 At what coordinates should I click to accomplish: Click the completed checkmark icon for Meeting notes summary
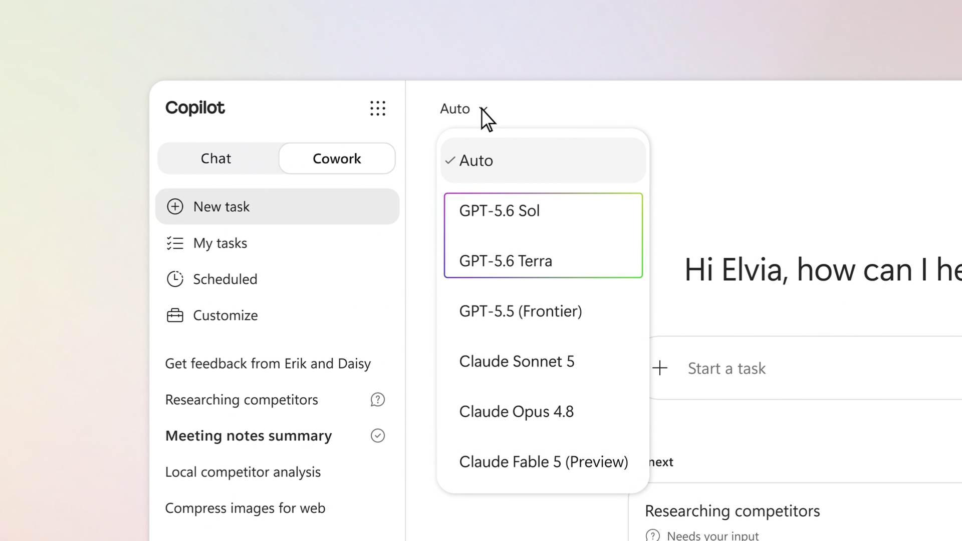point(378,436)
